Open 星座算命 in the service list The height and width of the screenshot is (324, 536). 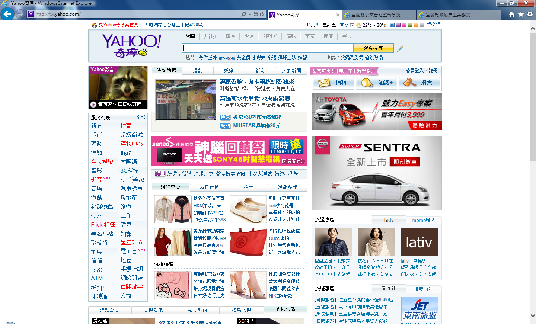pos(131,242)
